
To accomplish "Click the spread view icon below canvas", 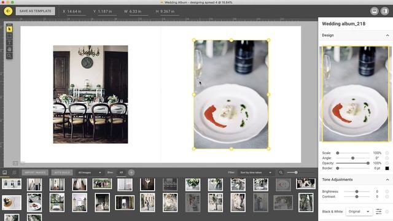I will point(15,163).
